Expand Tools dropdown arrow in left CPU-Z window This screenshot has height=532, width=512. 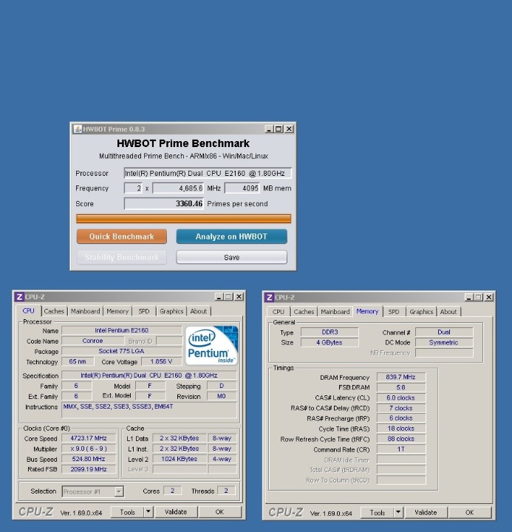(x=149, y=512)
